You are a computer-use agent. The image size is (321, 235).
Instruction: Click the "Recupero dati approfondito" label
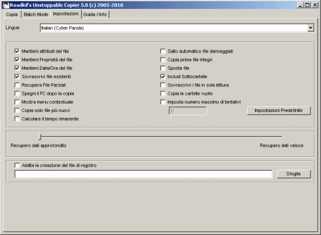click(39, 145)
